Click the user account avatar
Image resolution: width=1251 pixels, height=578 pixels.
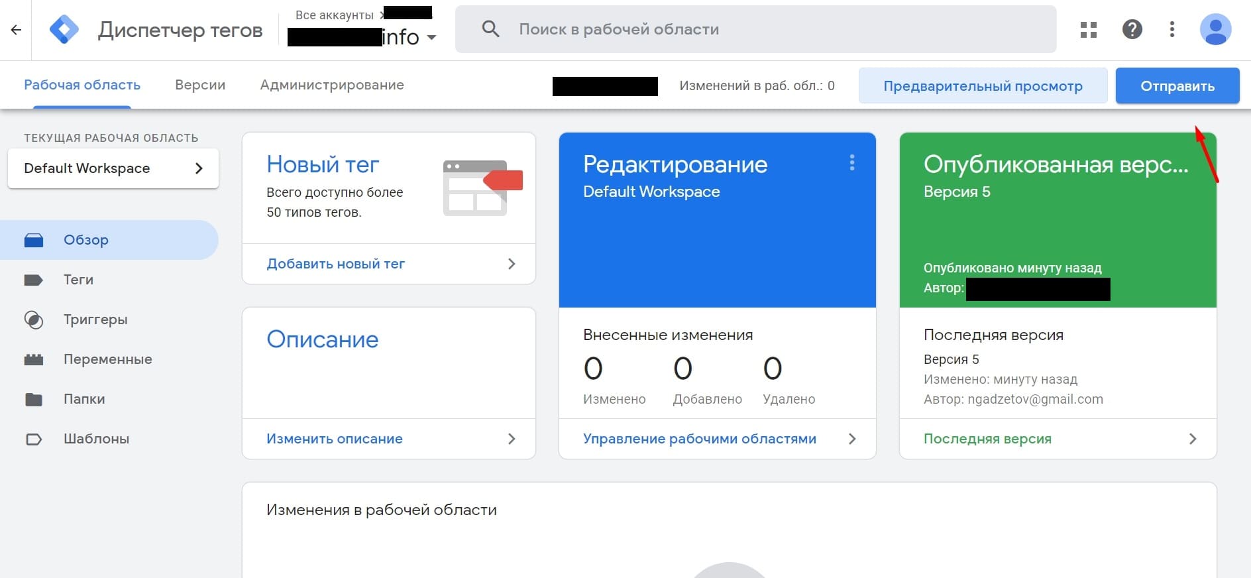(1216, 29)
